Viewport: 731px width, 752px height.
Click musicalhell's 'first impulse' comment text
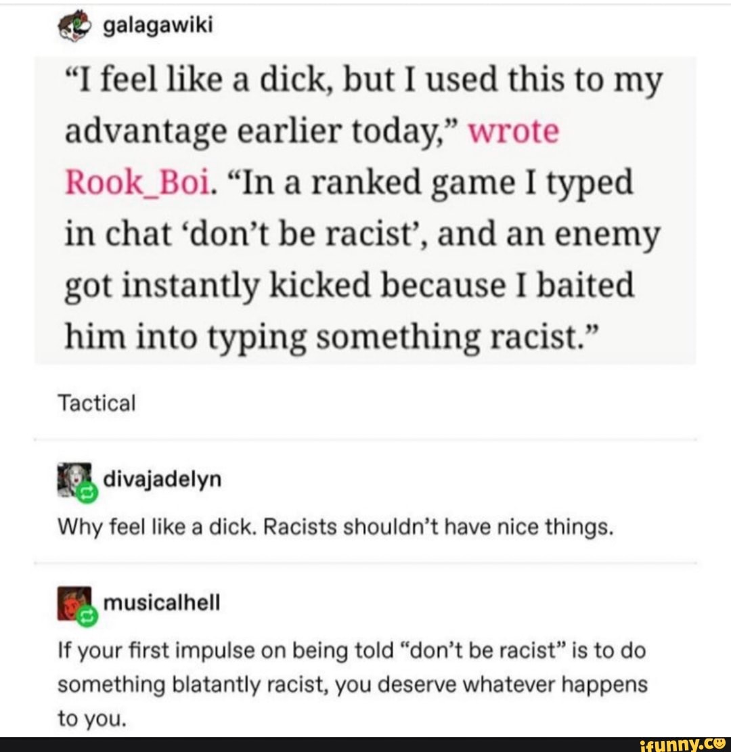(x=353, y=684)
